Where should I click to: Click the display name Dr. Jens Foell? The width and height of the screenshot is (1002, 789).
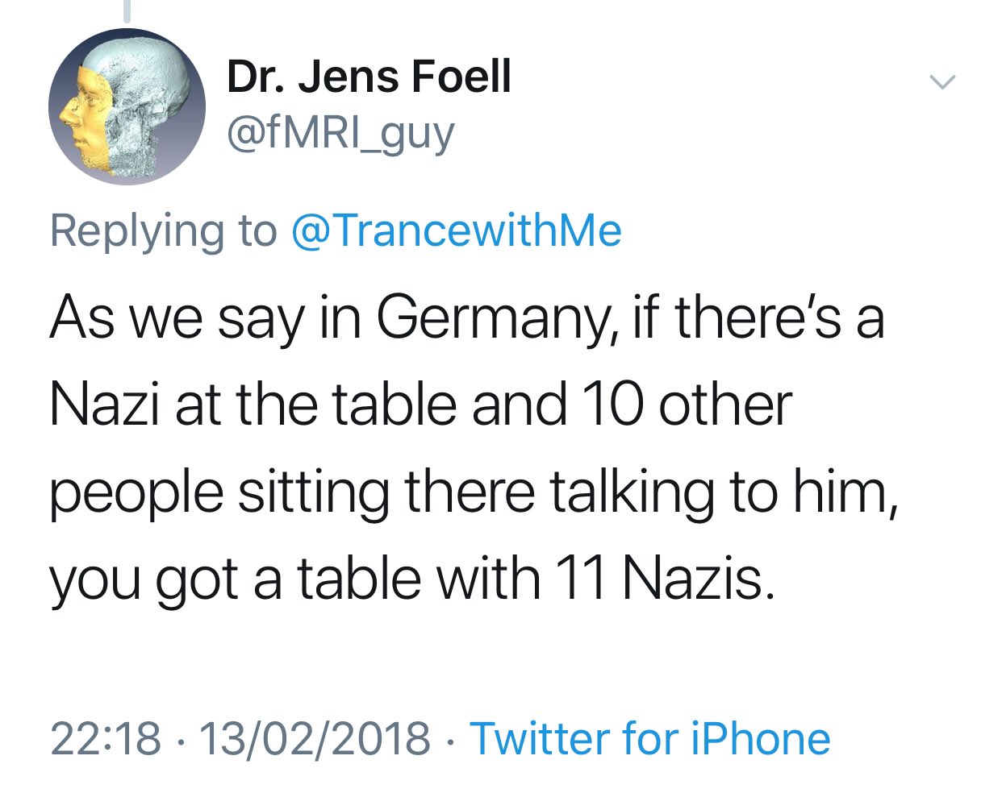[x=369, y=78]
